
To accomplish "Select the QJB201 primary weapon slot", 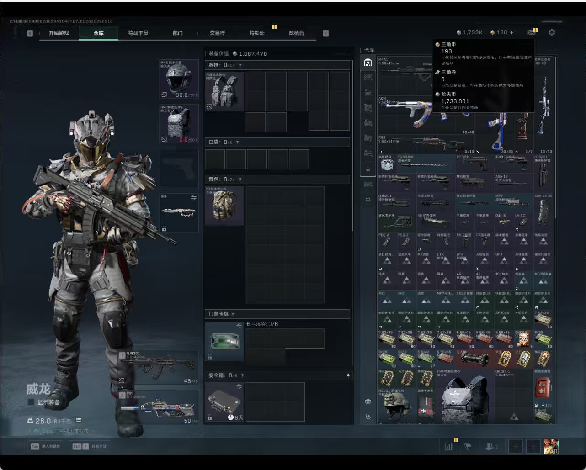I will (x=158, y=368).
